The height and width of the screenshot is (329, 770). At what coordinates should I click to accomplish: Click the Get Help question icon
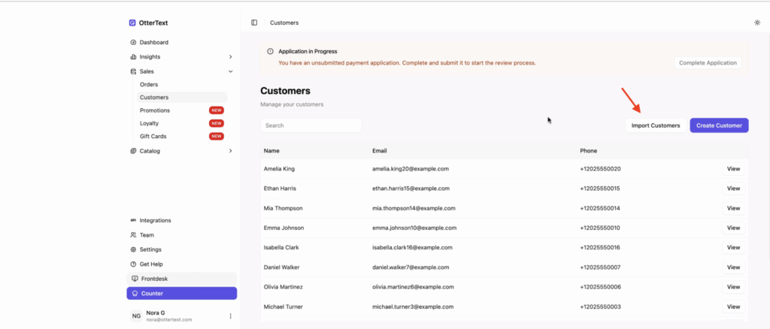coord(133,264)
